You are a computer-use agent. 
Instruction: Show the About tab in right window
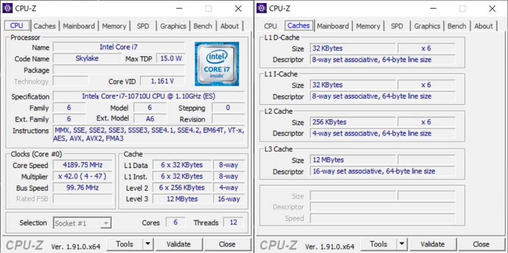click(x=483, y=26)
